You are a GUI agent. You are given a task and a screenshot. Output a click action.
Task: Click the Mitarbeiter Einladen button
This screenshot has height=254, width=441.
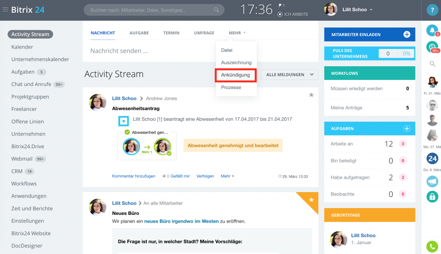click(x=370, y=34)
